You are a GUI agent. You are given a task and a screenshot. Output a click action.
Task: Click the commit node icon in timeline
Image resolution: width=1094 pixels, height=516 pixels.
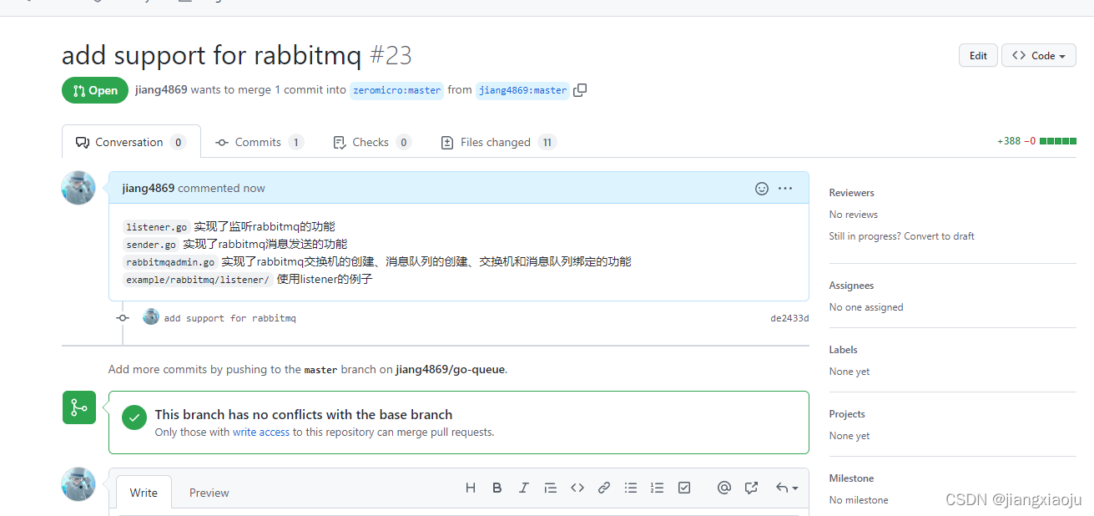point(123,318)
